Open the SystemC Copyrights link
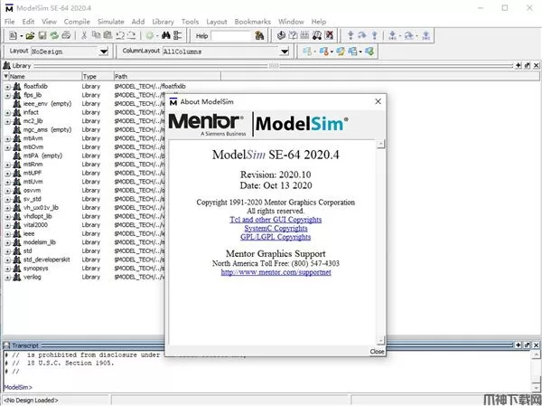This screenshot has width=542, height=406. point(277,228)
